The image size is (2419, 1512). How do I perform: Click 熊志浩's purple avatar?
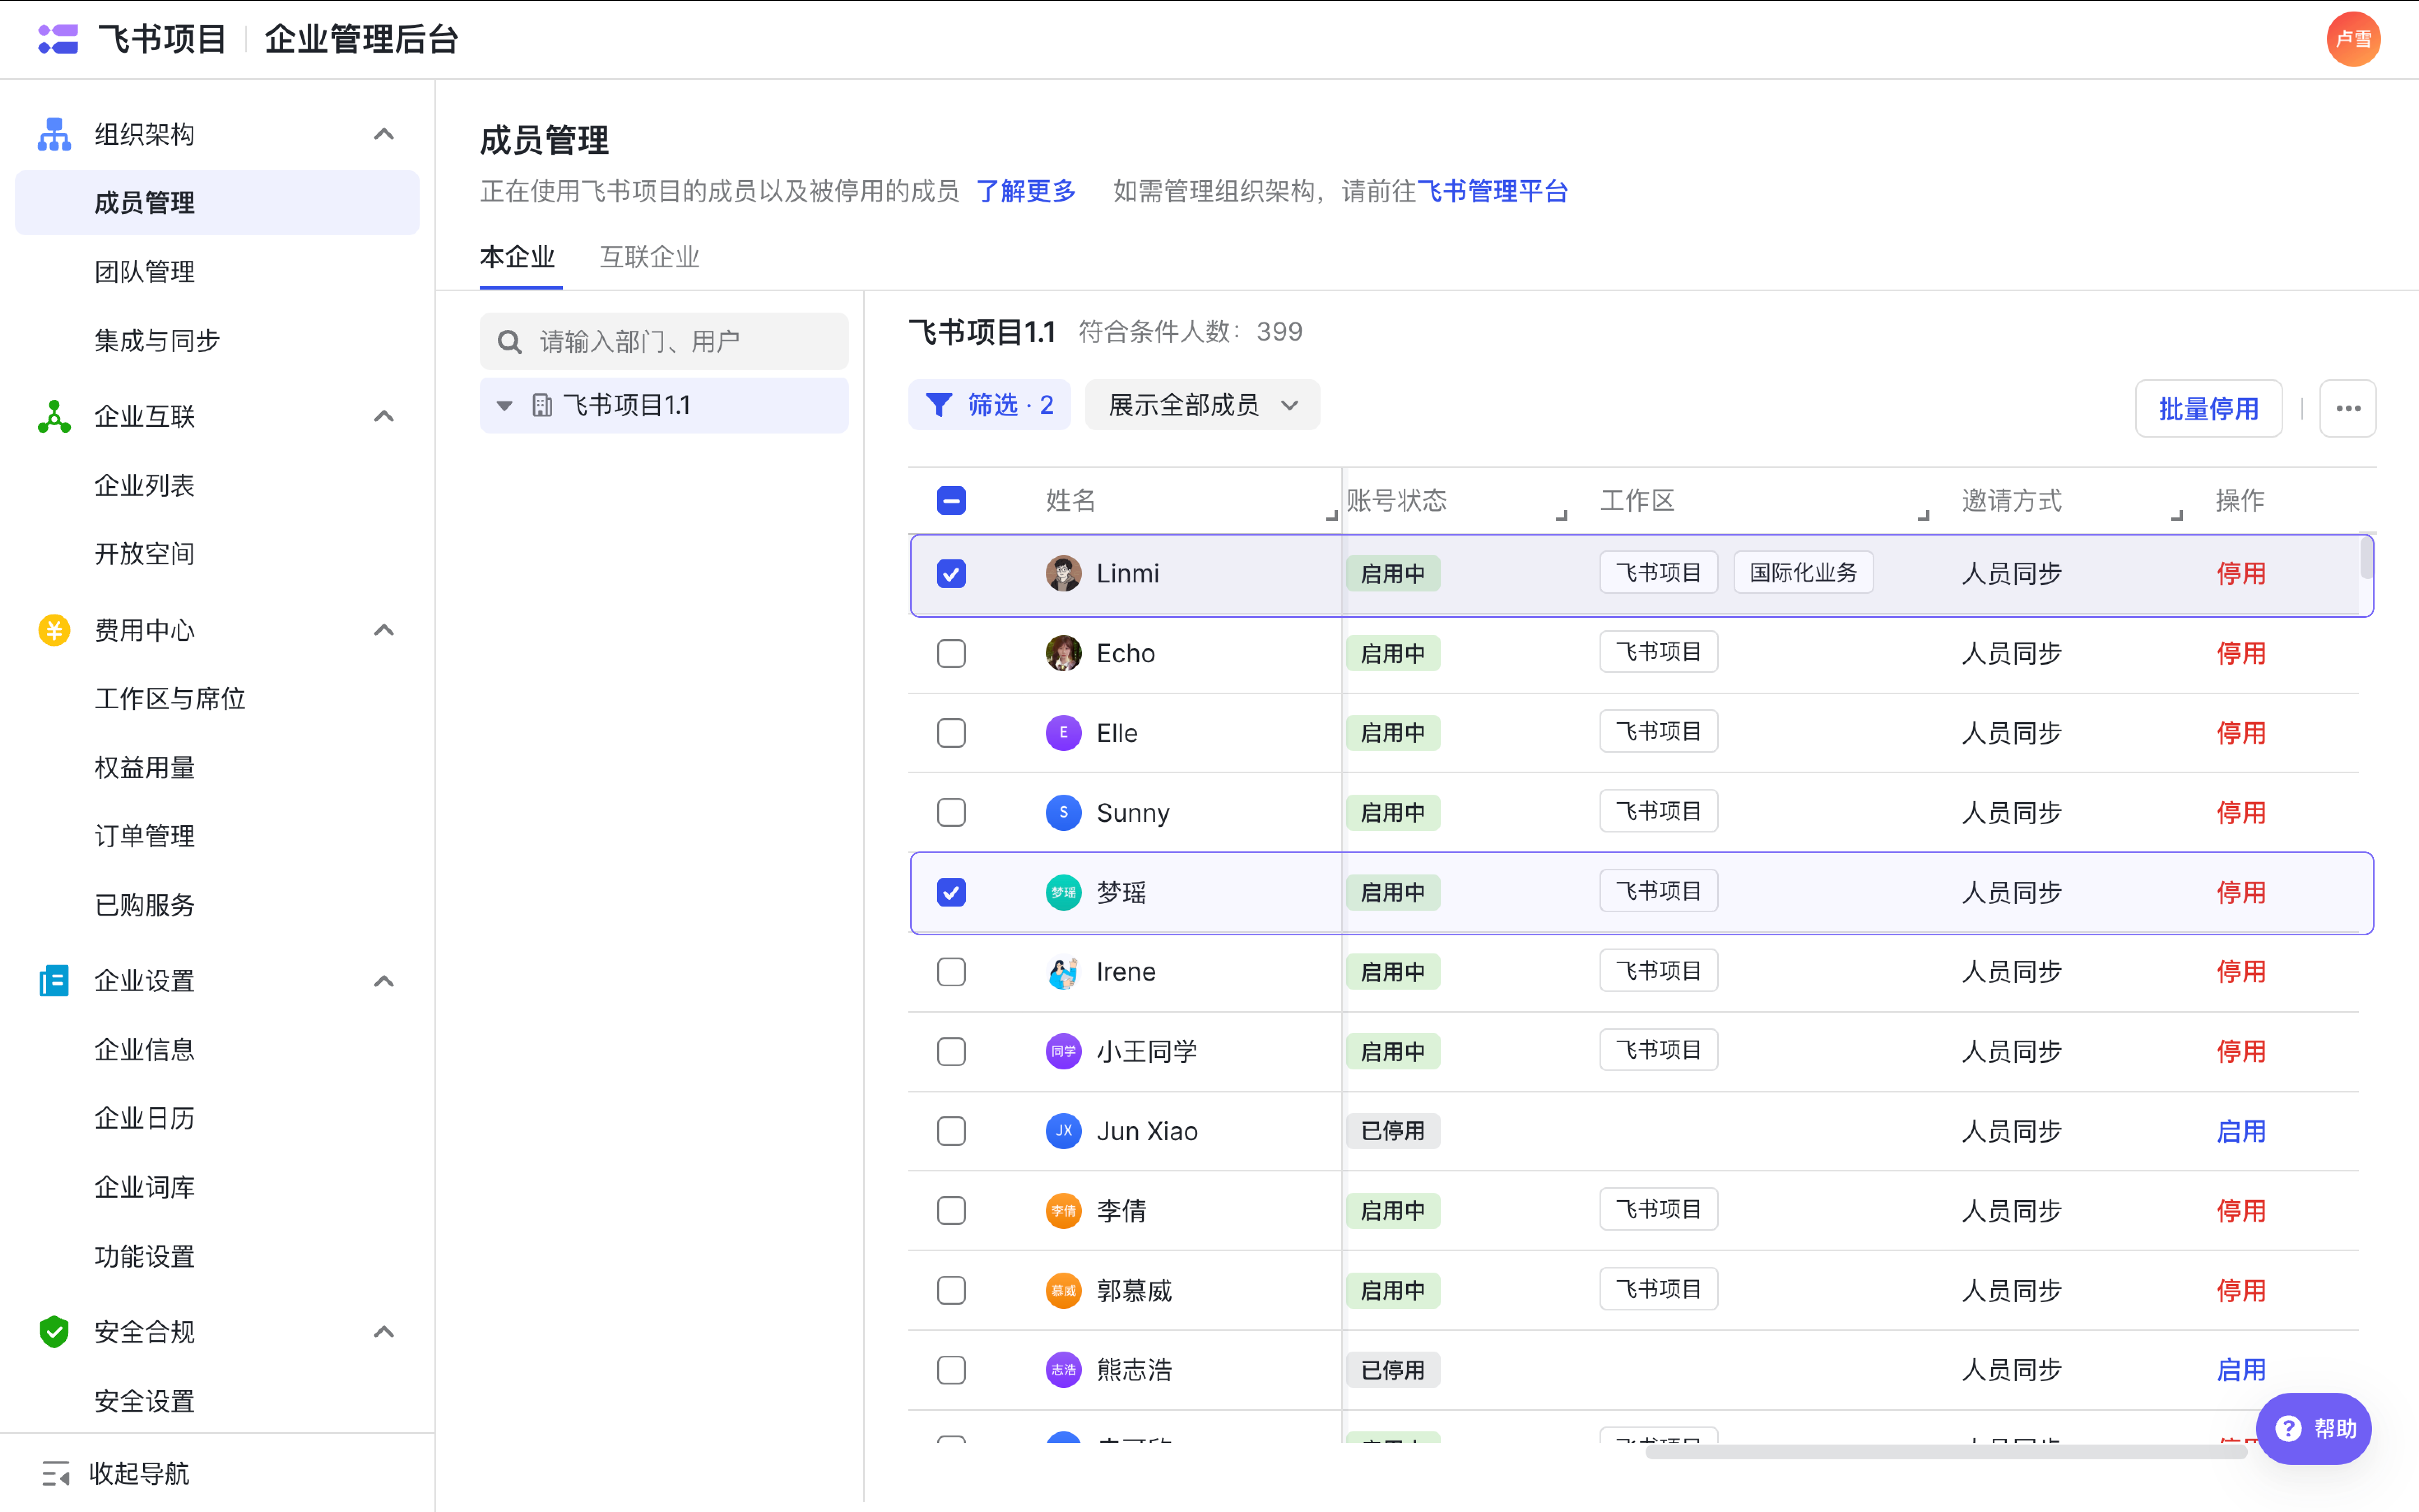[1063, 1370]
